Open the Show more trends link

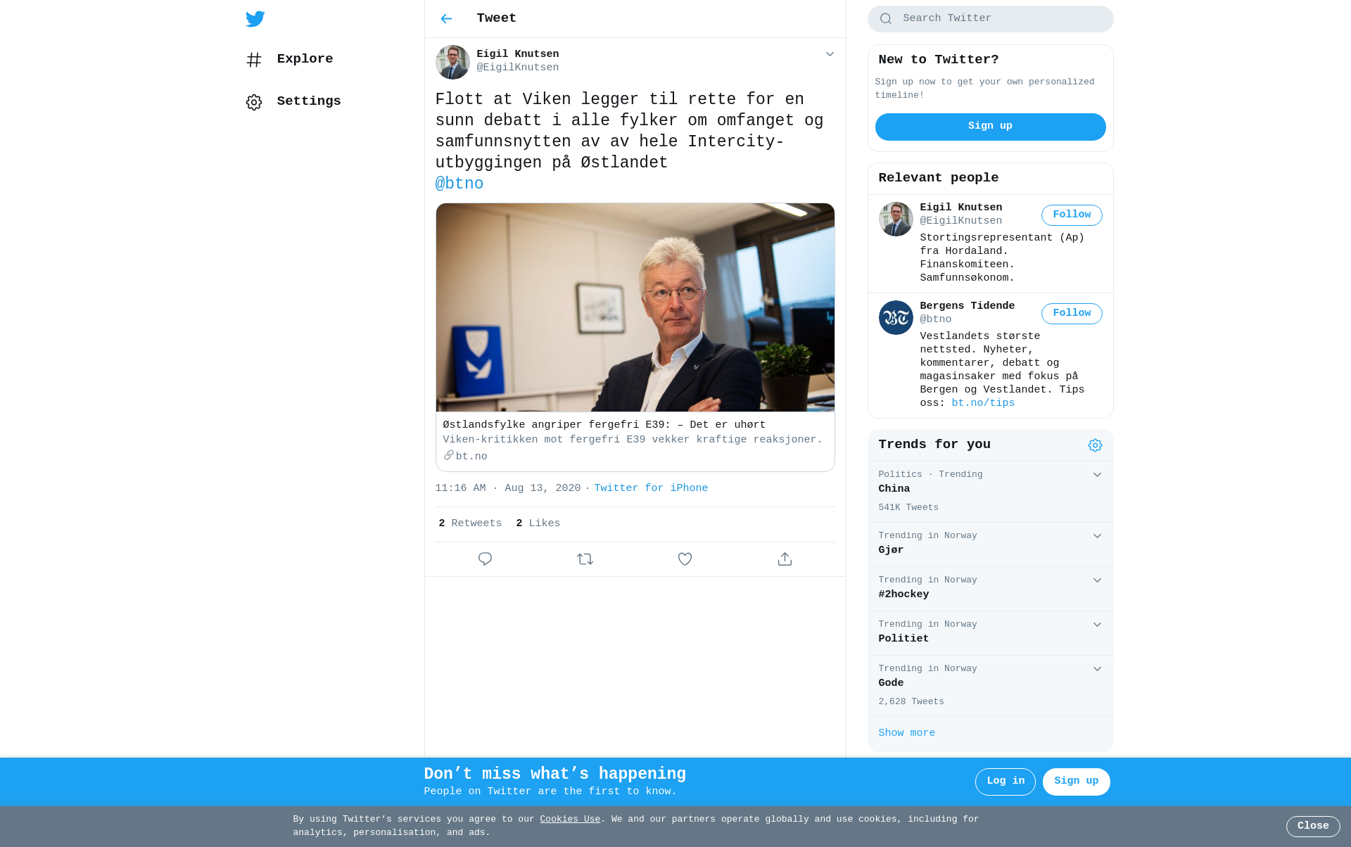click(x=906, y=733)
